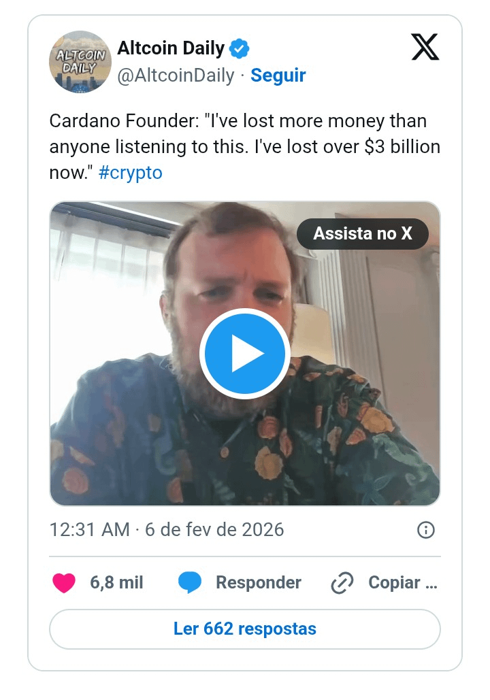Like the tweet with the heart icon

click(x=64, y=583)
